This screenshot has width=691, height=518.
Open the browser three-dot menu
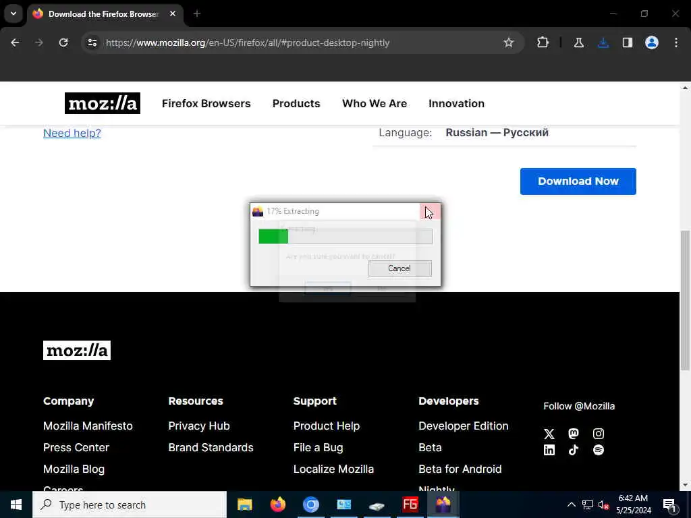coord(676,42)
